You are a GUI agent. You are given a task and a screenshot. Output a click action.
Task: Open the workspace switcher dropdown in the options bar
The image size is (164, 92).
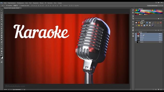click(155, 6)
